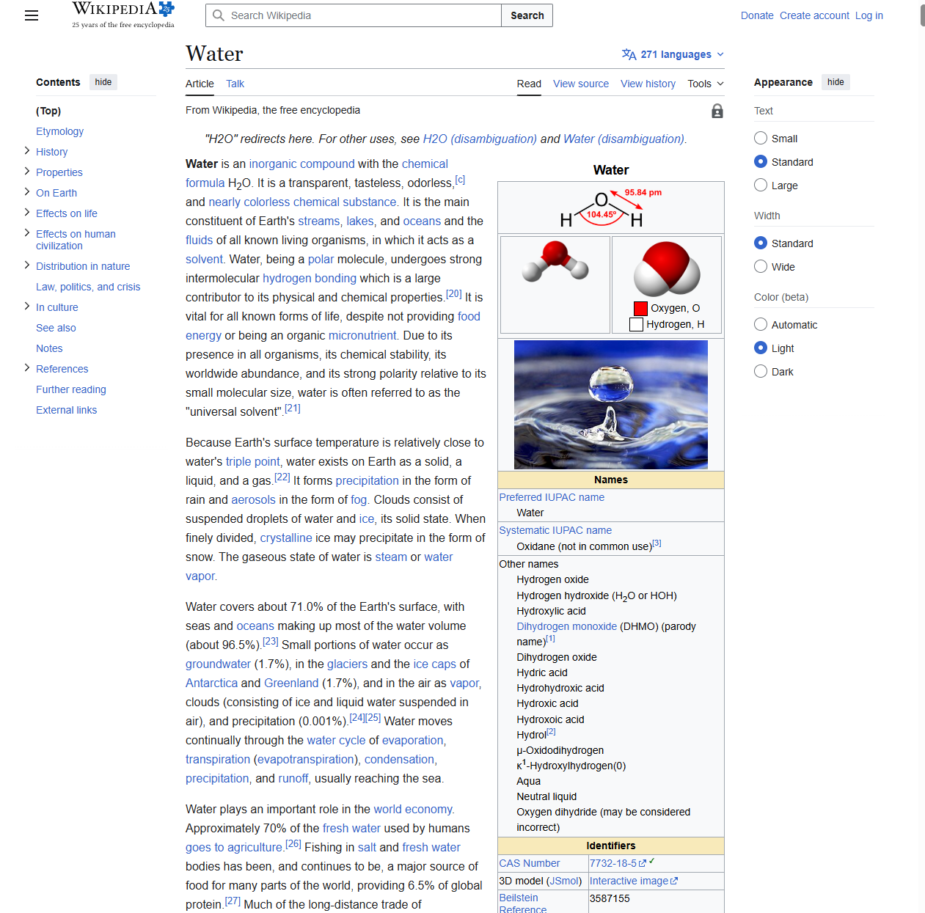
Task: Expand the Effects on life section
Action: [27, 213]
